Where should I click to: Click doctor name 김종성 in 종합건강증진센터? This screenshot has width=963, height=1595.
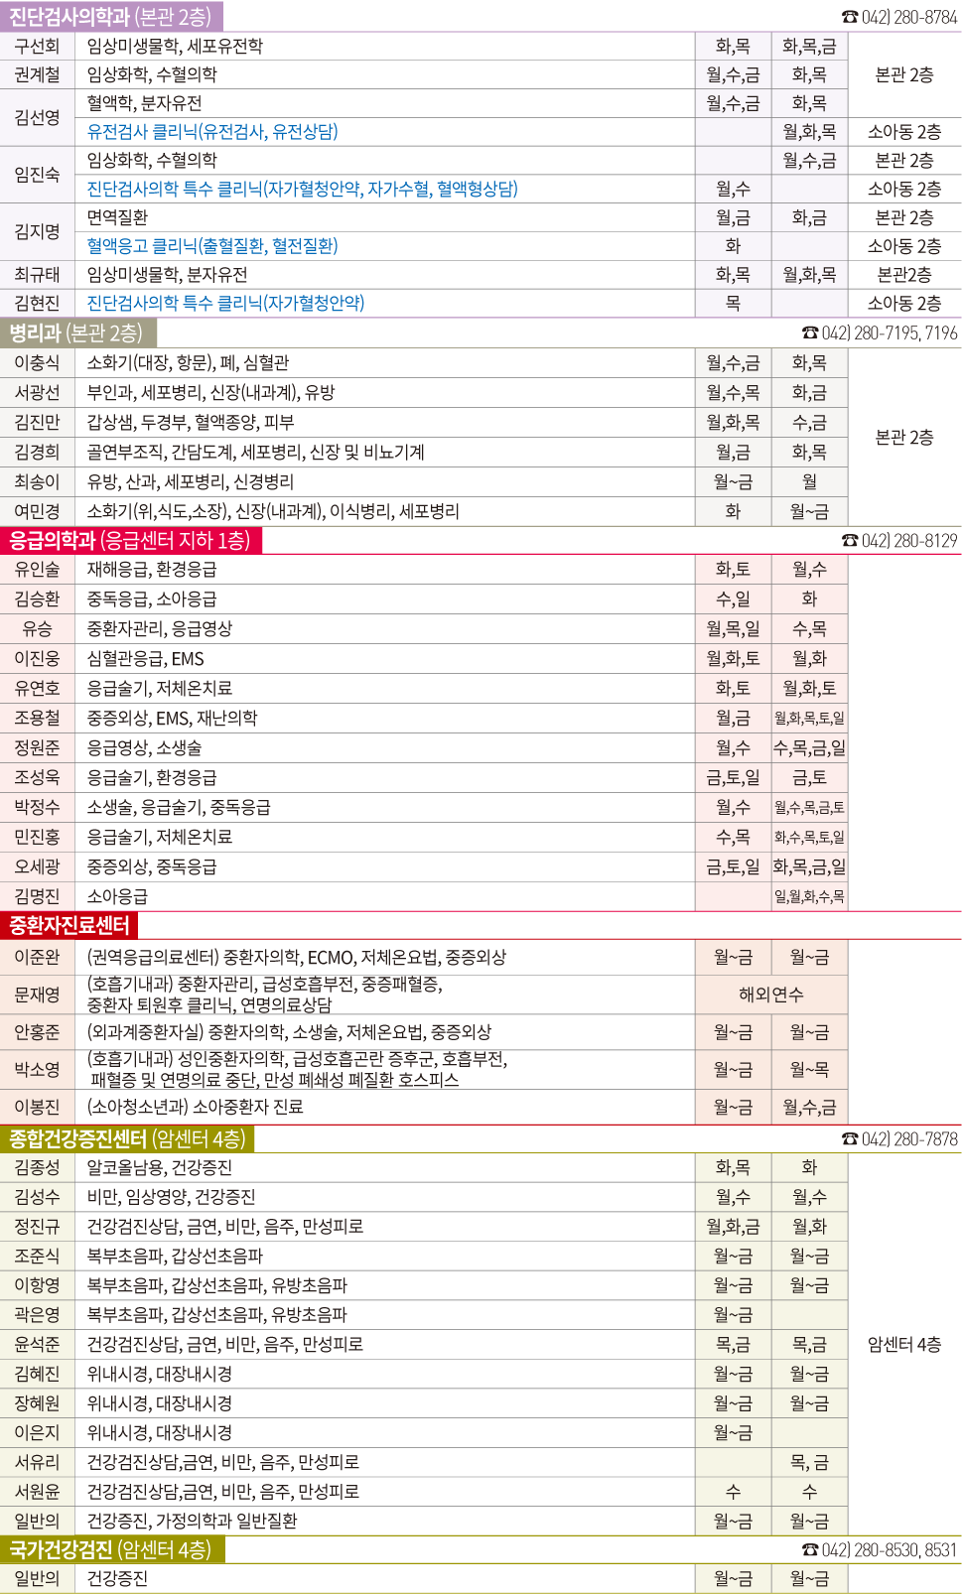(x=37, y=1168)
